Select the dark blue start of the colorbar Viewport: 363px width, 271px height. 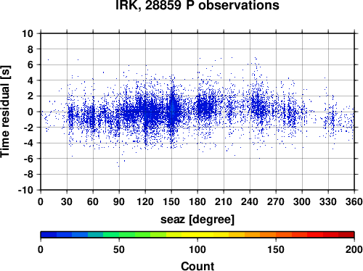49,235
